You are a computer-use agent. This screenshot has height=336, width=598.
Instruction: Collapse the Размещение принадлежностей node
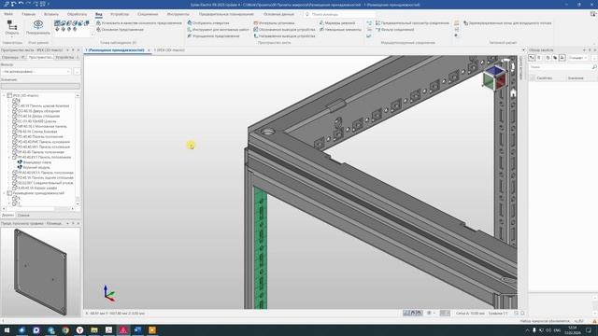[4, 193]
